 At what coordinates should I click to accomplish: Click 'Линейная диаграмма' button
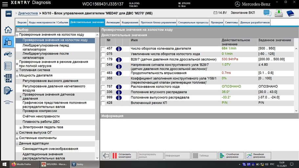coord(258,156)
